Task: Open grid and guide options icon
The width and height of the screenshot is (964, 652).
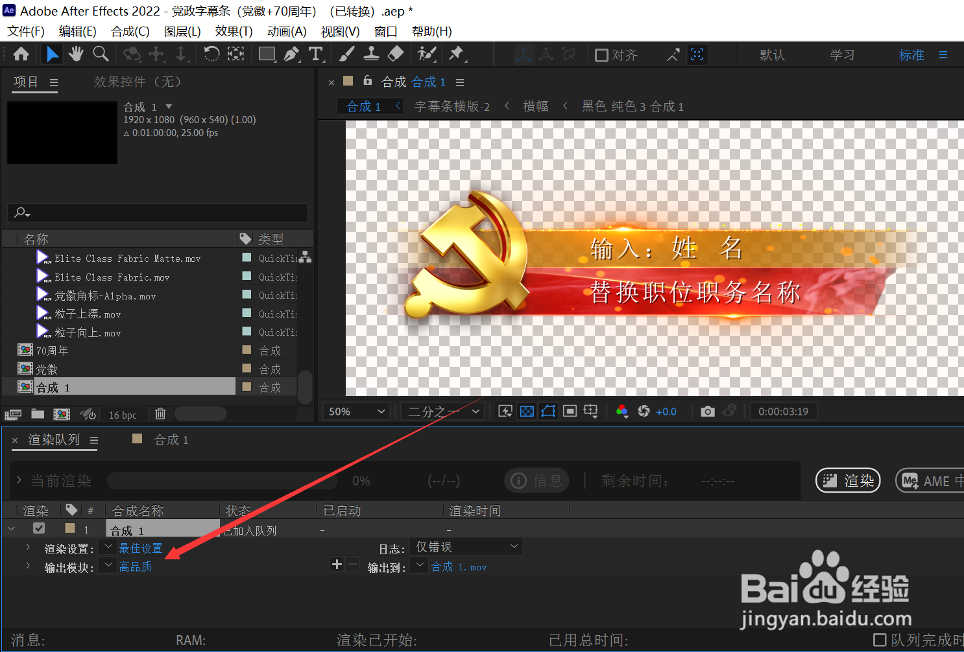Action: (591, 412)
